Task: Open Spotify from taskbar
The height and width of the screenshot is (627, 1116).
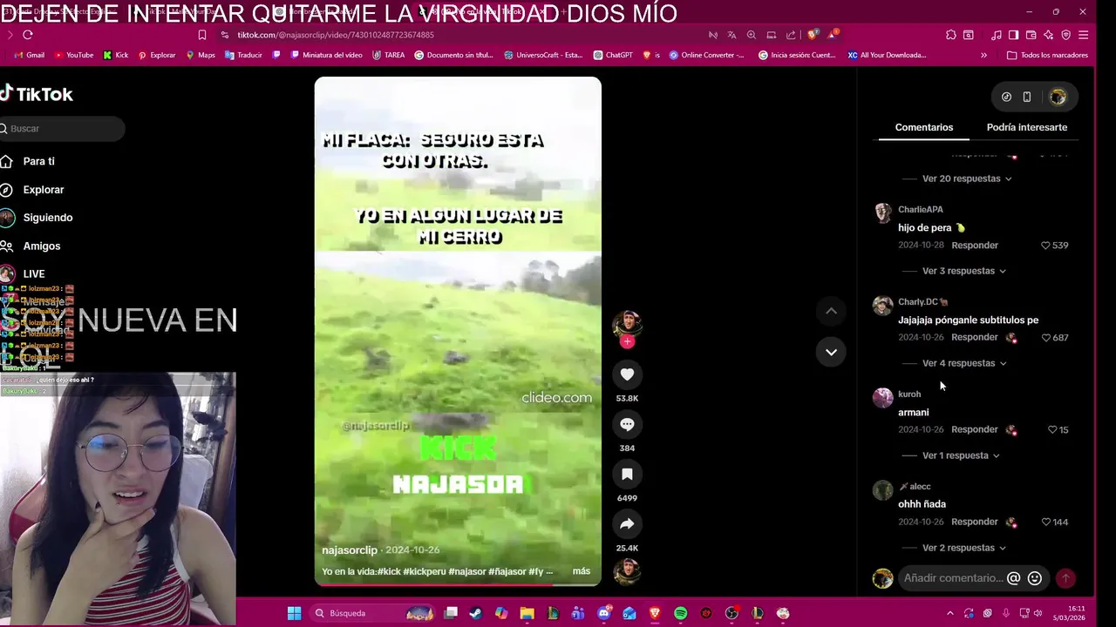Action: click(680, 613)
